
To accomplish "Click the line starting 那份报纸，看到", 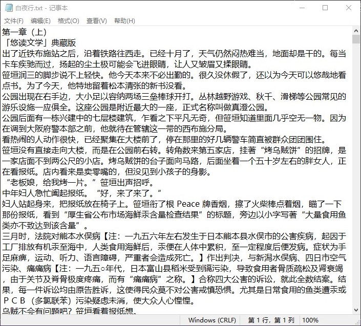I will (x=174, y=214).
